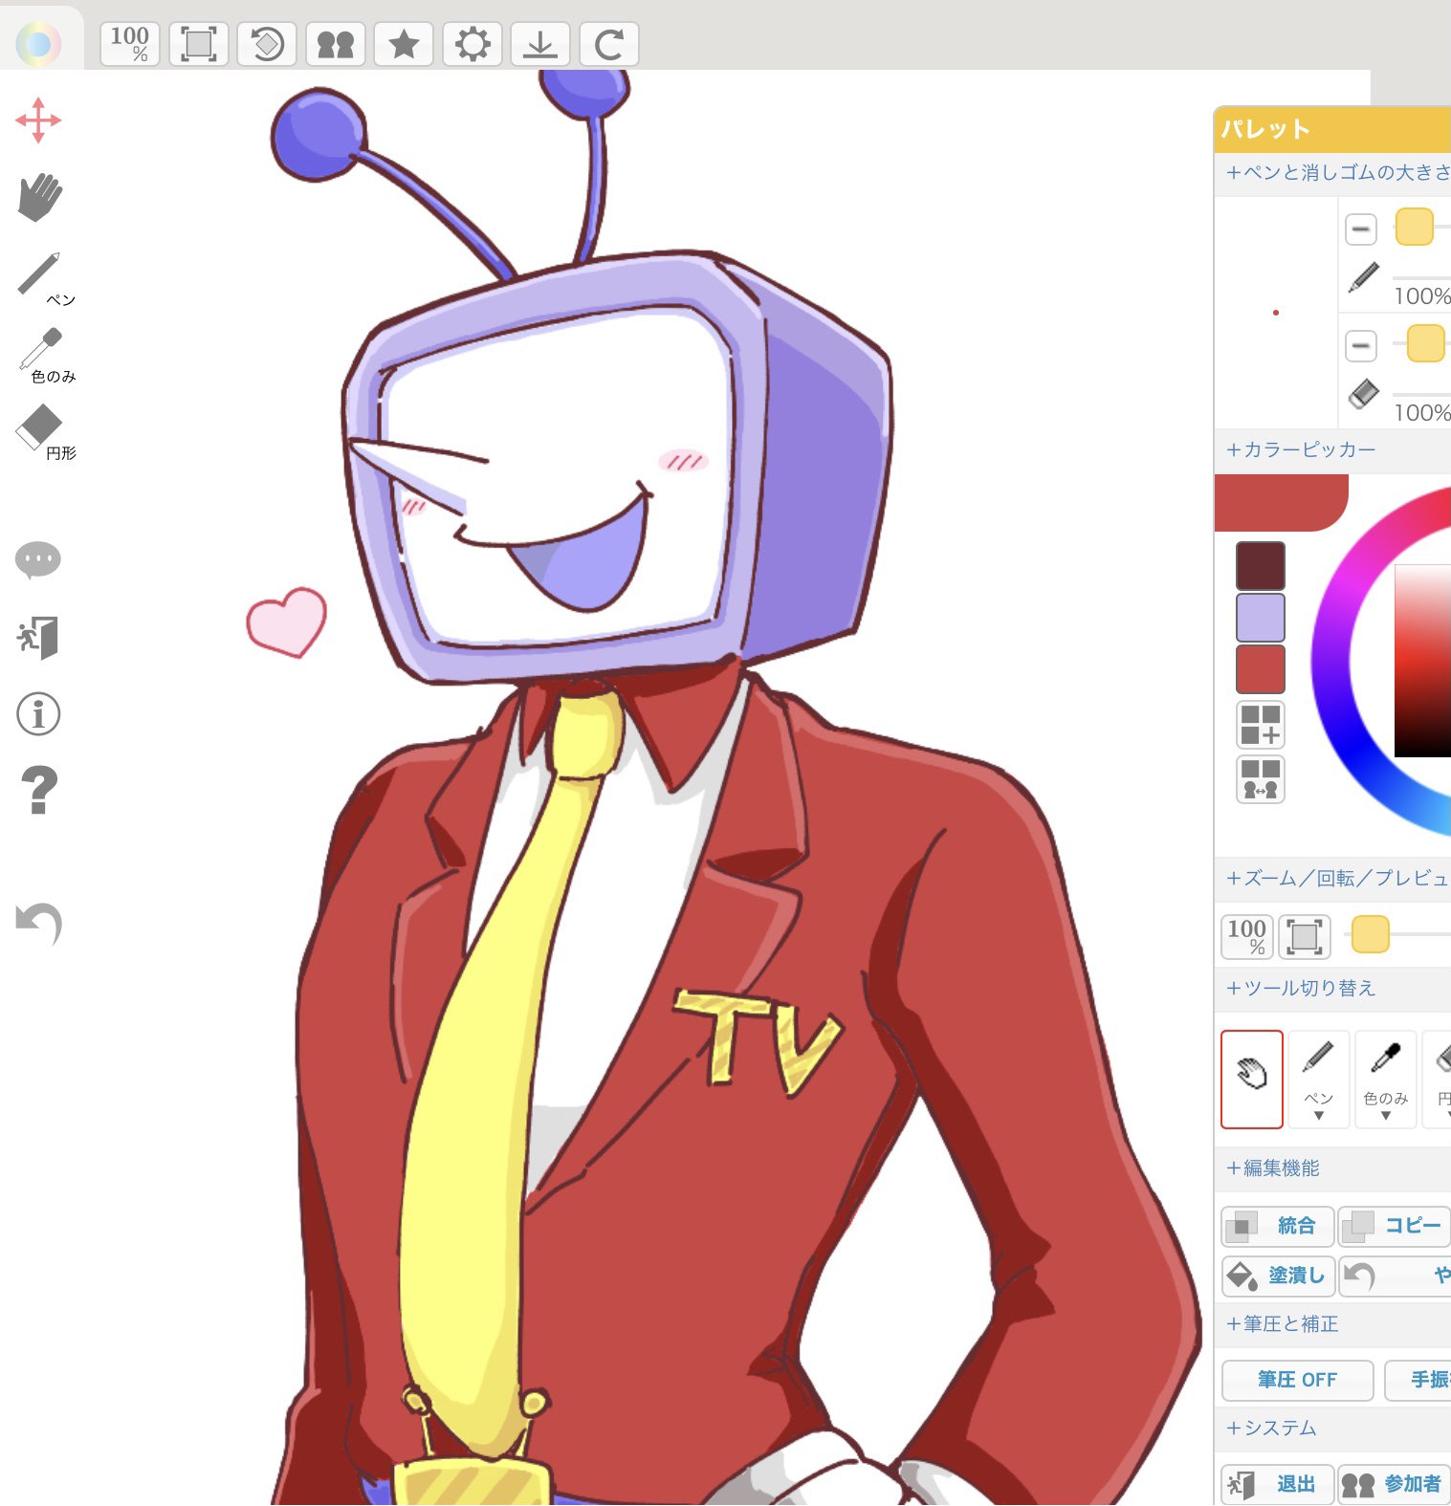Collapse the ペンと消しゴムの大きさ section
This screenshot has height=1506, width=1451.
(1337, 173)
